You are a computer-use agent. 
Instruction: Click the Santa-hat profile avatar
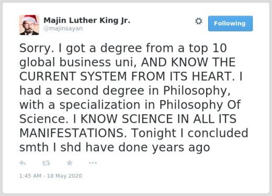[29, 25]
